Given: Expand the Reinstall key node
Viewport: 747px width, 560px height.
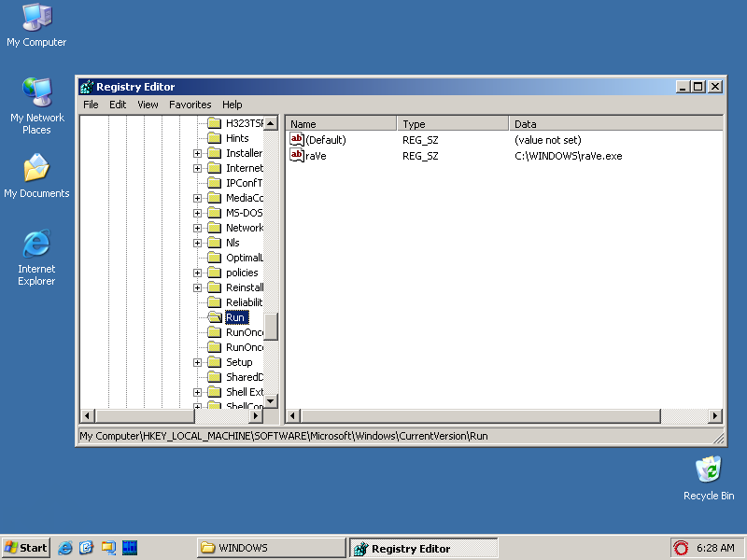Looking at the screenshot, I should tap(197, 287).
